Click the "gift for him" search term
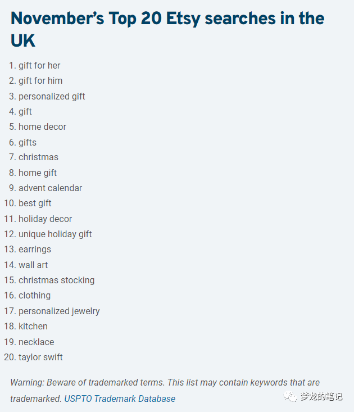 pos(40,80)
